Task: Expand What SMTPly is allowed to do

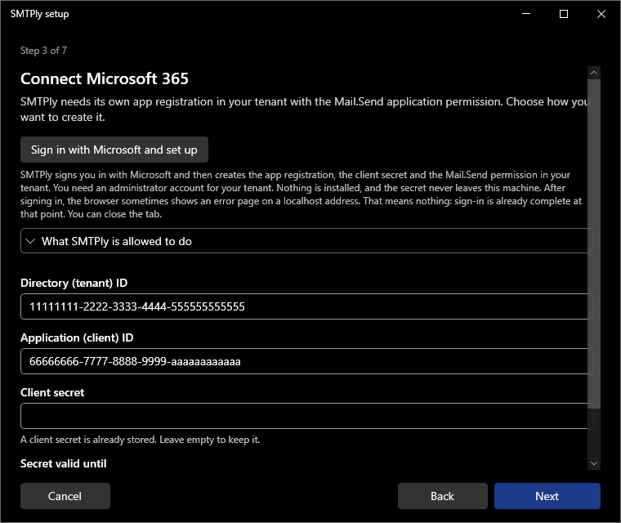Action: coord(307,241)
